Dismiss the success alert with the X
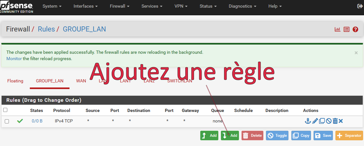 click(356, 53)
